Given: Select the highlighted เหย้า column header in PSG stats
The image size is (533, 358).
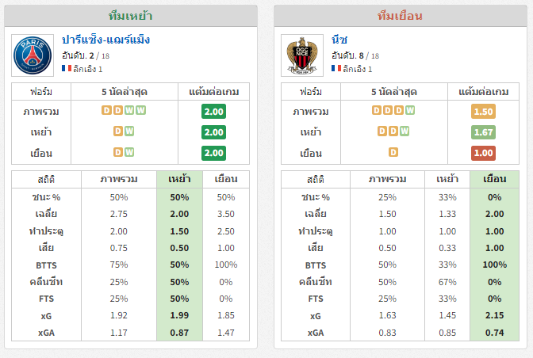Looking at the screenshot, I should point(179,179).
